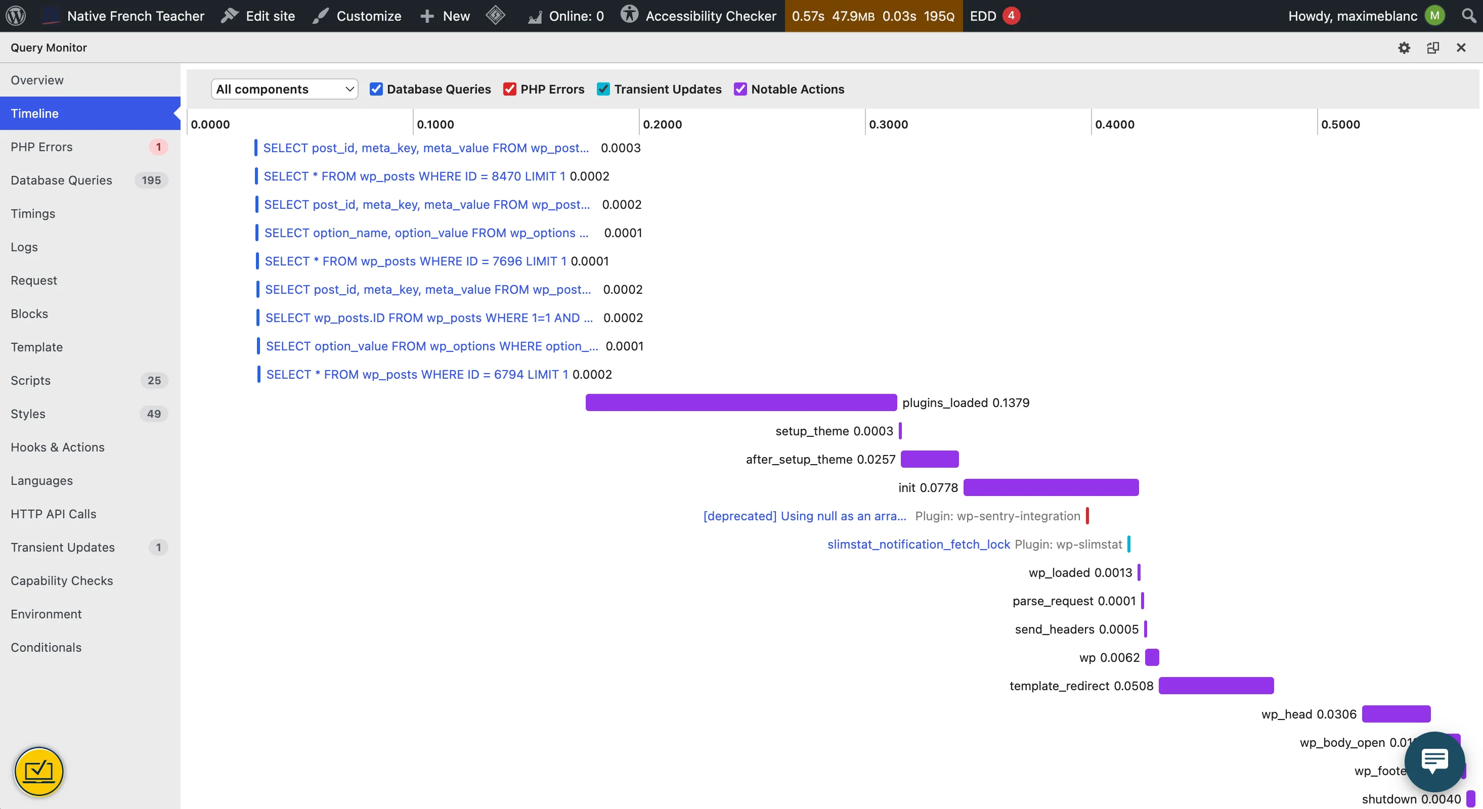Click the maximeblanc user avatar
The width and height of the screenshot is (1483, 809).
click(x=1434, y=16)
